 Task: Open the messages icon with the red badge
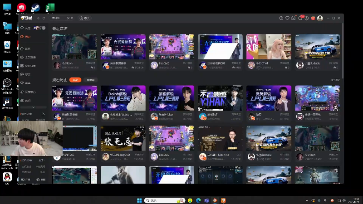pyautogui.click(x=300, y=18)
